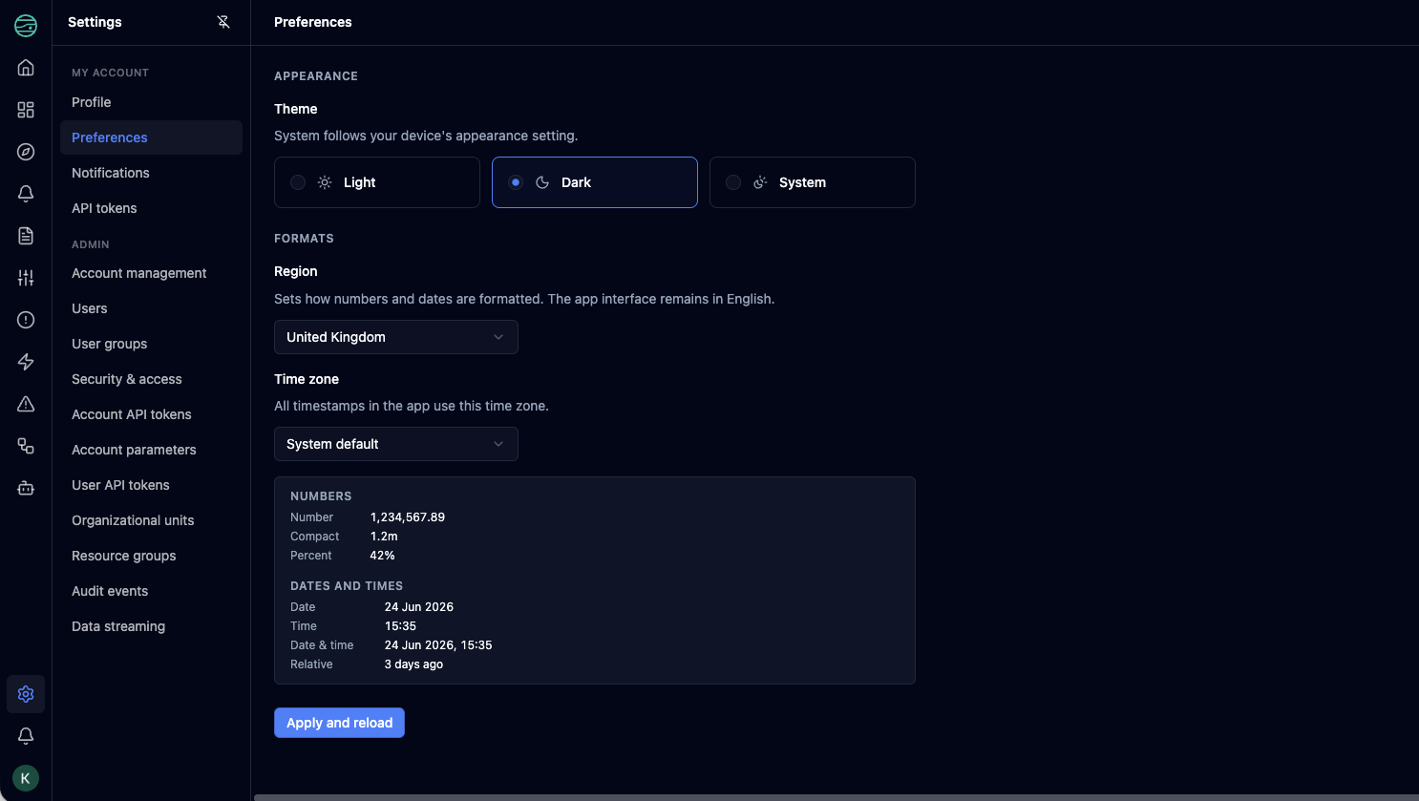Image resolution: width=1419 pixels, height=801 pixels.
Task: Open Resource groups page
Action: coord(151,556)
